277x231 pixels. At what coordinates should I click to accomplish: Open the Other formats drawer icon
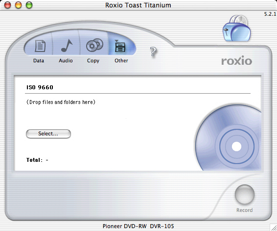(x=120, y=47)
